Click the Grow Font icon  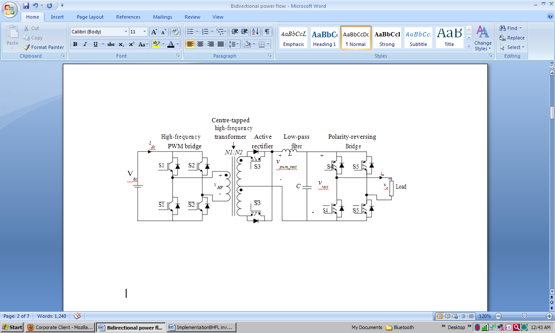tap(154, 32)
